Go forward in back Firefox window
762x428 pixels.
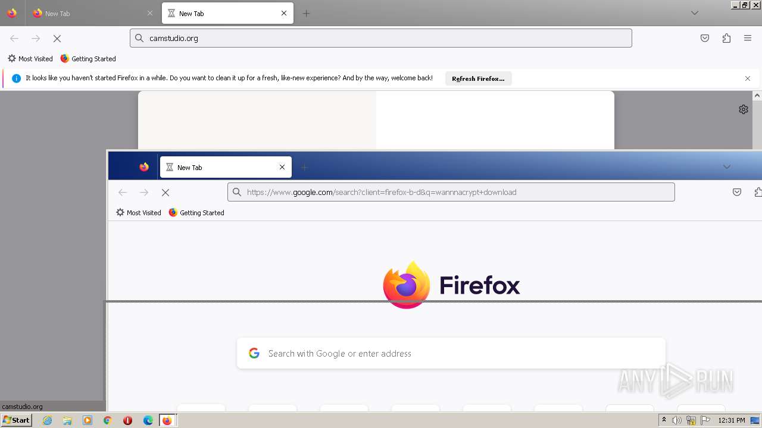[x=36, y=38]
